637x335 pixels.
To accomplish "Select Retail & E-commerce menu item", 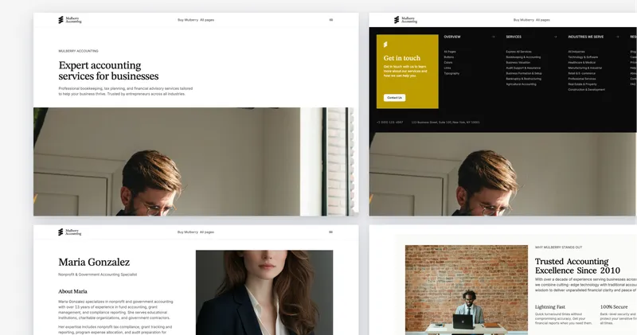I will [x=581, y=73].
